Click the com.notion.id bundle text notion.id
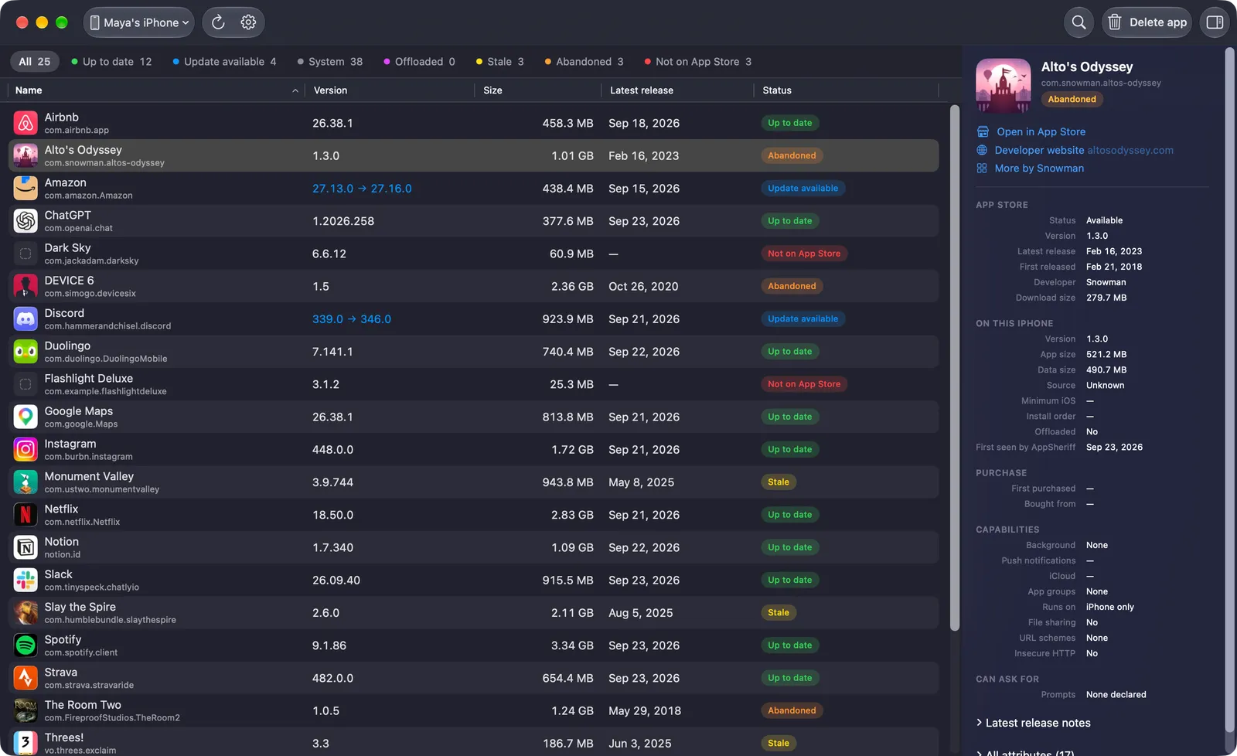This screenshot has height=756, width=1237. 63,555
